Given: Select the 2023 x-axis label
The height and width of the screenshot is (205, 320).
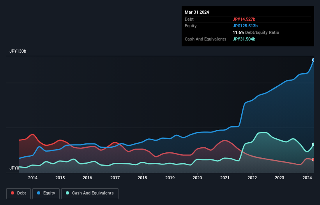Looking at the screenshot, I should [279, 178].
